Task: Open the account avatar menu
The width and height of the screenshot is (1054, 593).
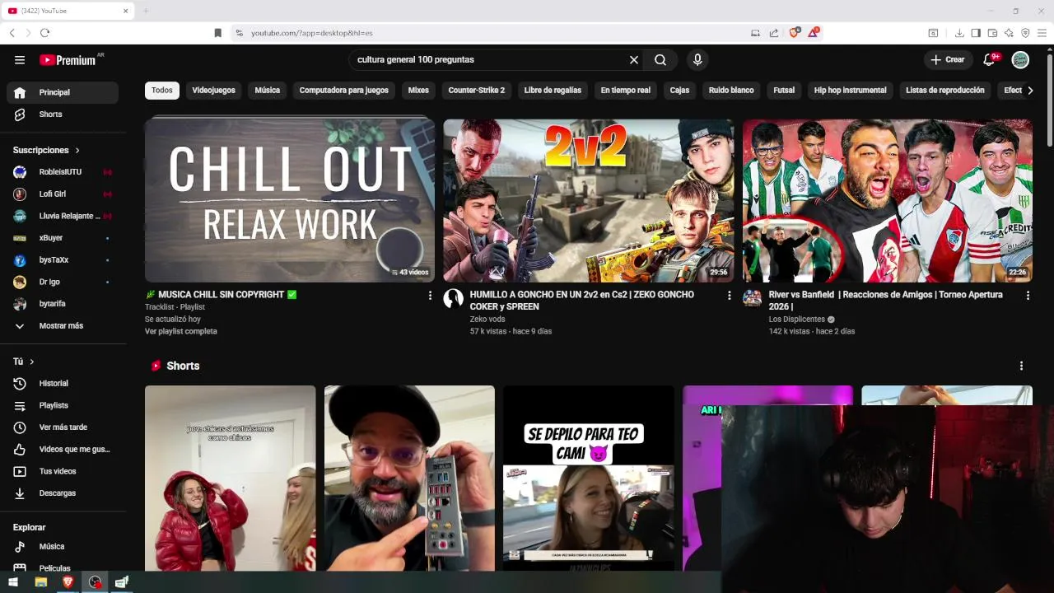Action: point(1020,60)
